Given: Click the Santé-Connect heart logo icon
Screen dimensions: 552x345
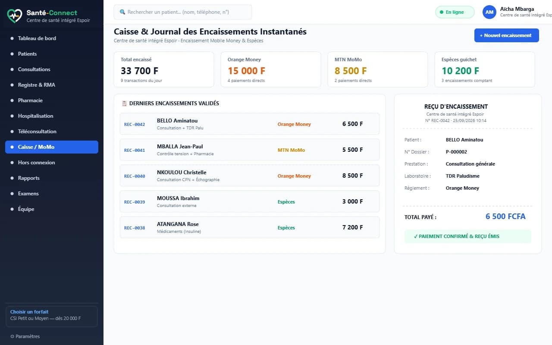Looking at the screenshot, I should point(14,16).
